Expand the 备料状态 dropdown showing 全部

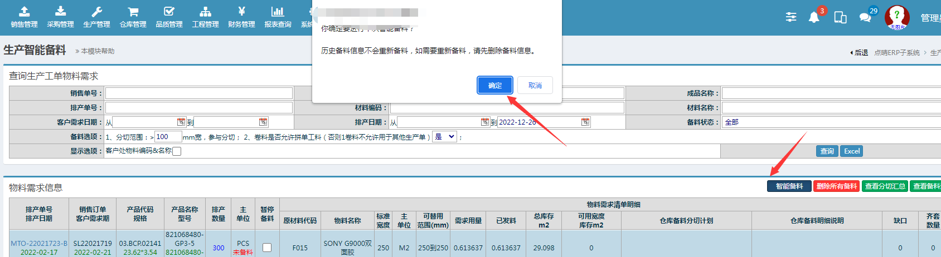[831, 122]
